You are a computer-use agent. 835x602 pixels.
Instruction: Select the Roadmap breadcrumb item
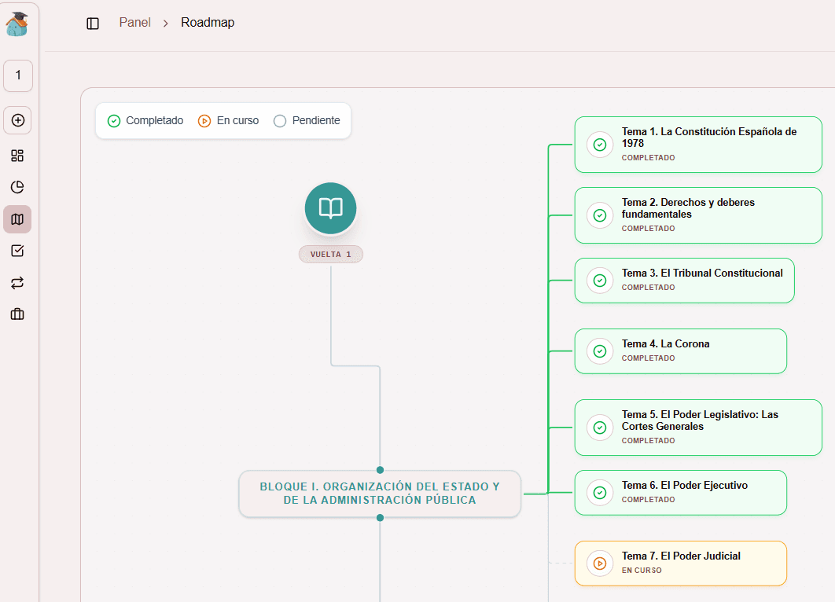(207, 22)
